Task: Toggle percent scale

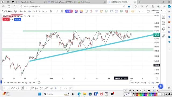Action: 149,83
